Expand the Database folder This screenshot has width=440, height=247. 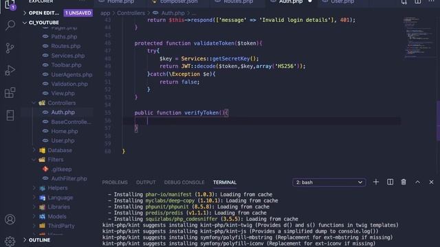pos(60,150)
